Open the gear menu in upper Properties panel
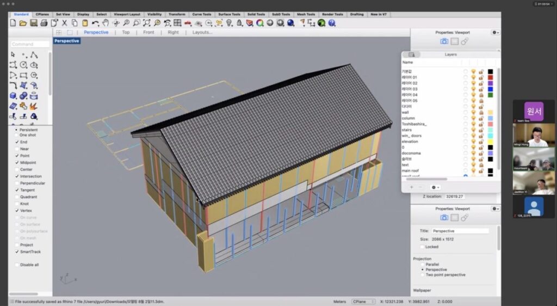 coord(495,32)
